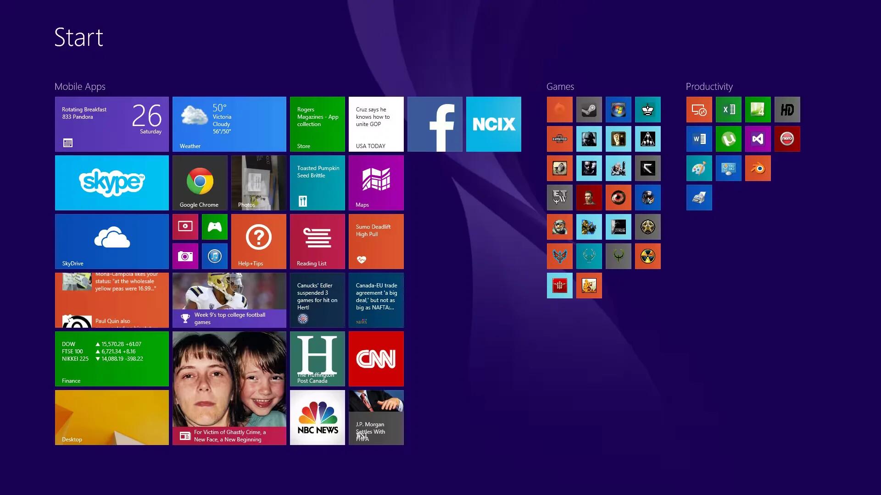Launch the Xbox Games controller tile

click(214, 227)
